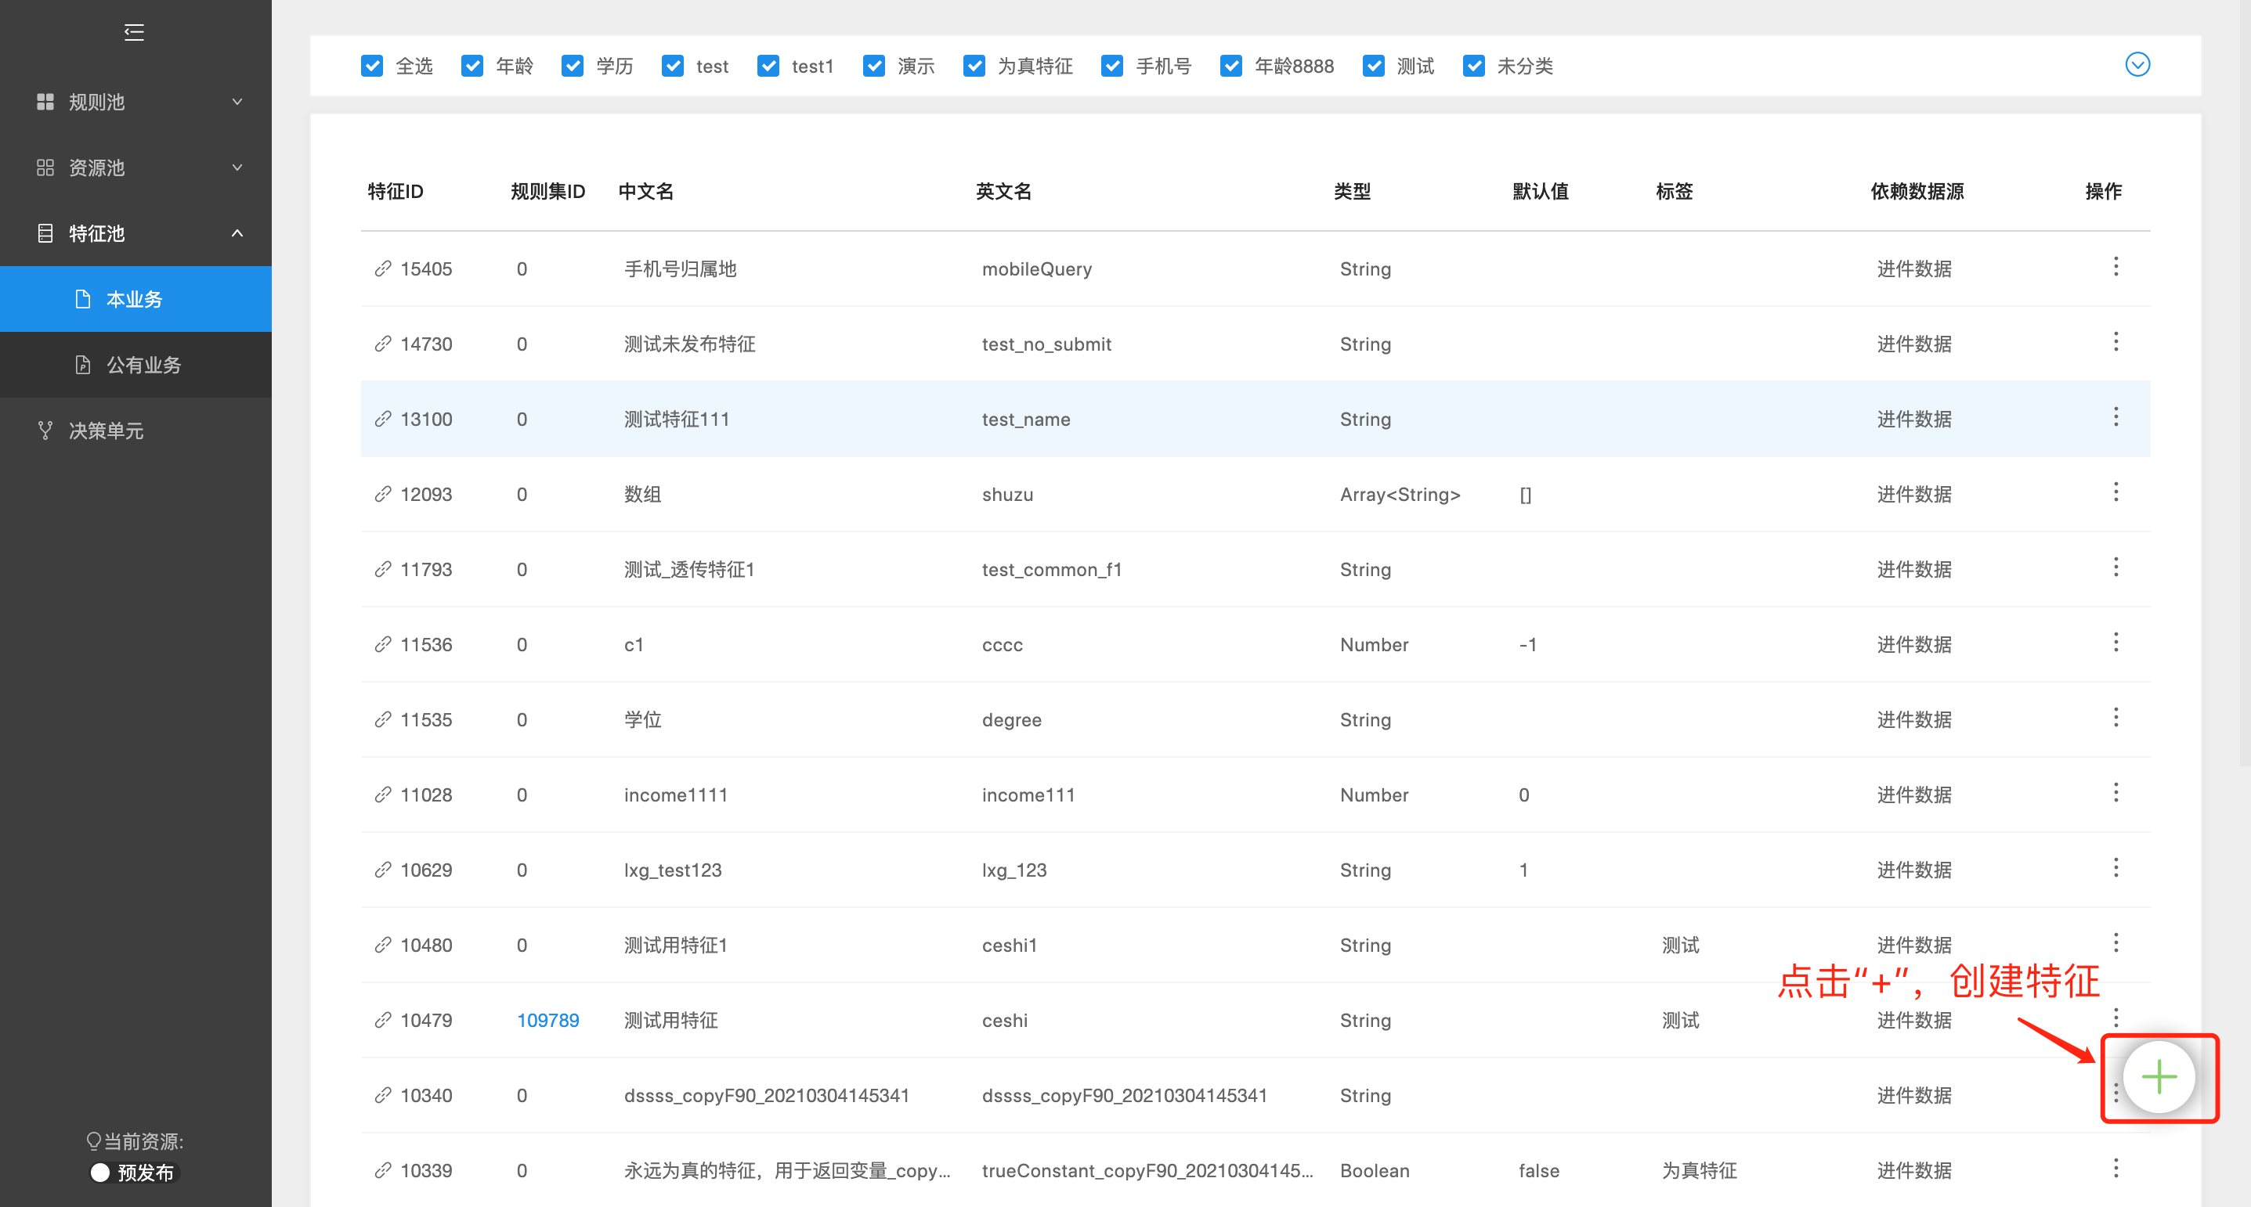Open more actions for 测试特征111 row
2251x1207 pixels.
click(x=2116, y=416)
